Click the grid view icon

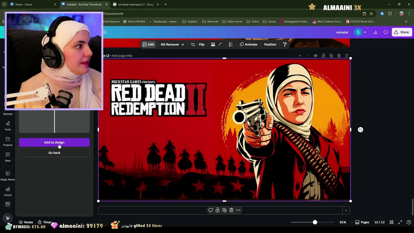[x=391, y=222]
